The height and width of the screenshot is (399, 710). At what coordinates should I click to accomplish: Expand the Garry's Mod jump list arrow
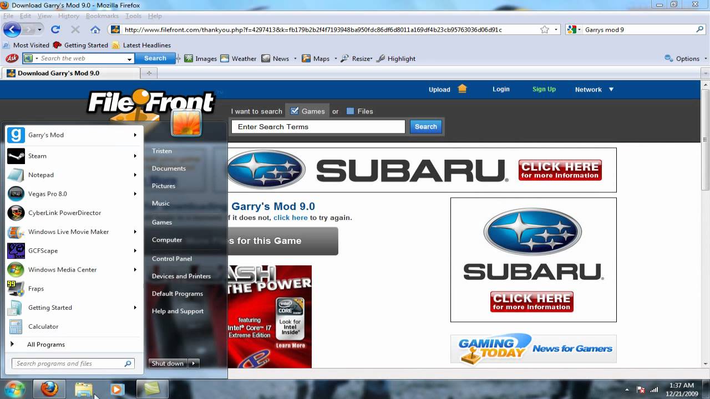[x=135, y=135]
